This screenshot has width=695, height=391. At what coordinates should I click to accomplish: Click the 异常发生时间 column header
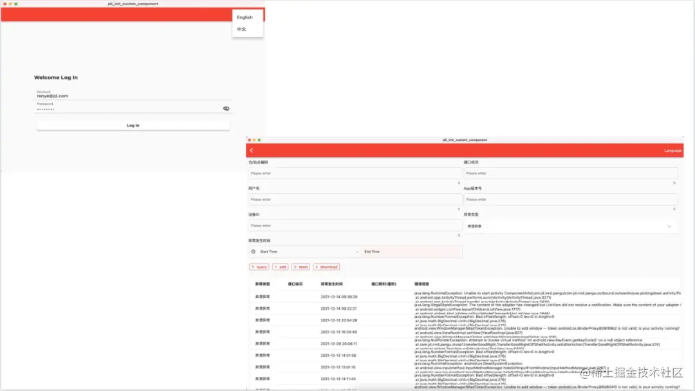coord(331,284)
